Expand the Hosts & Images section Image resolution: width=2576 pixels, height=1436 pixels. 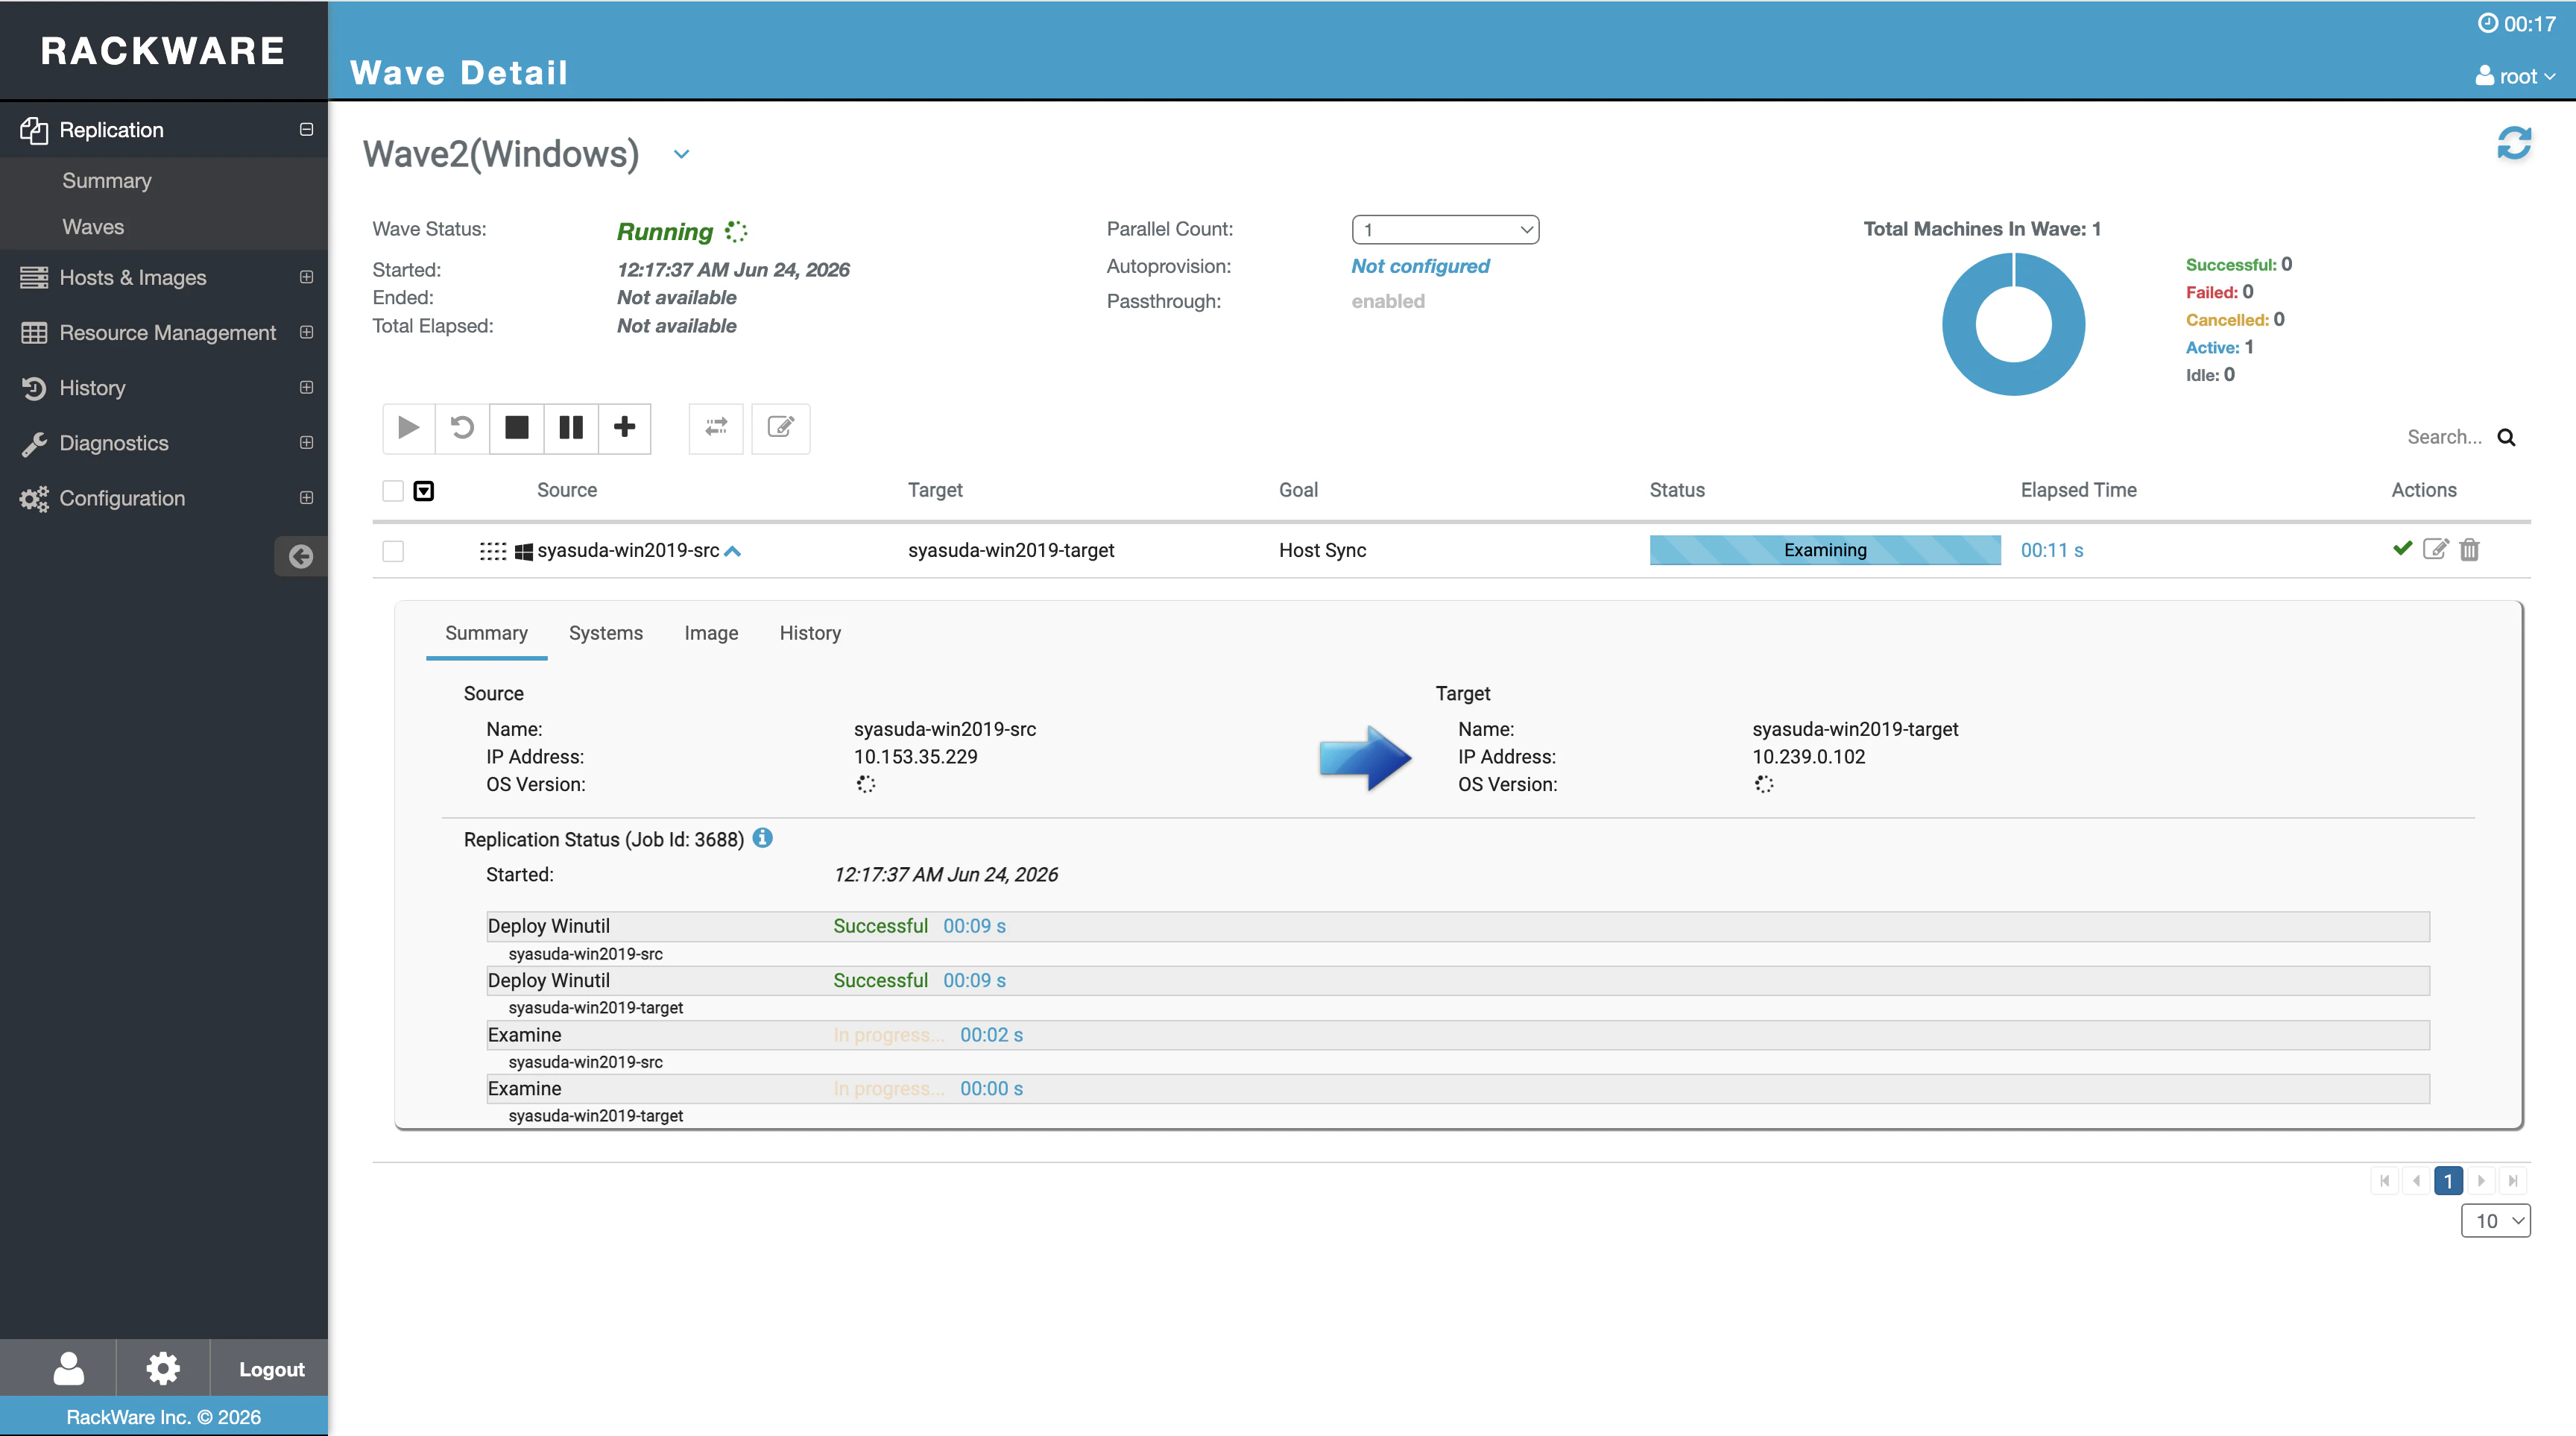coord(306,277)
